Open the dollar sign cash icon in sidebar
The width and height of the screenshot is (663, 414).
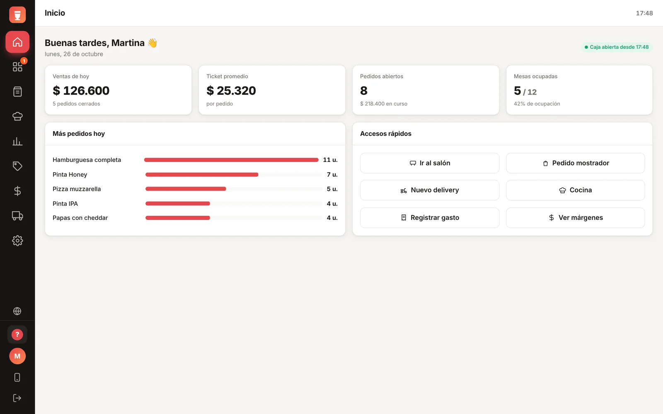[x=17, y=191]
